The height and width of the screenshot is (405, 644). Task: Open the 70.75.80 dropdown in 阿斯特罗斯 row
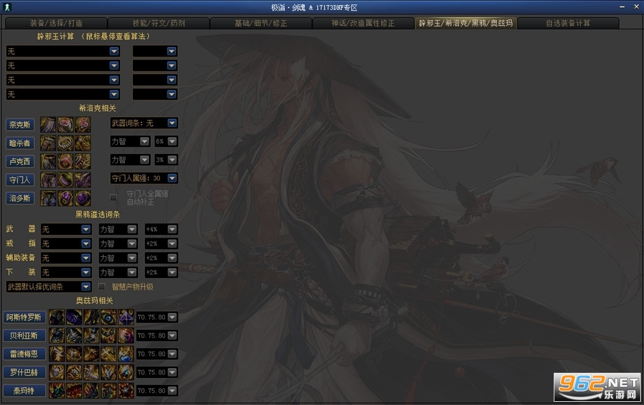tap(157, 317)
